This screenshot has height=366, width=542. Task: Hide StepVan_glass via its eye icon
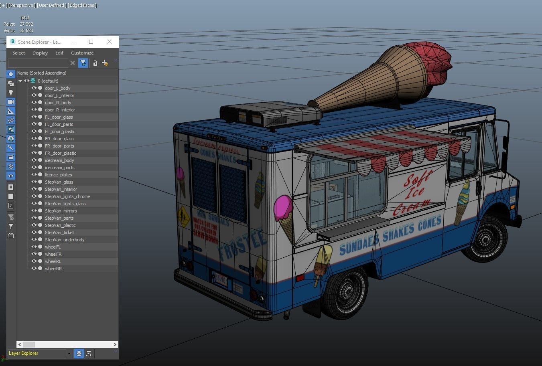pos(34,182)
